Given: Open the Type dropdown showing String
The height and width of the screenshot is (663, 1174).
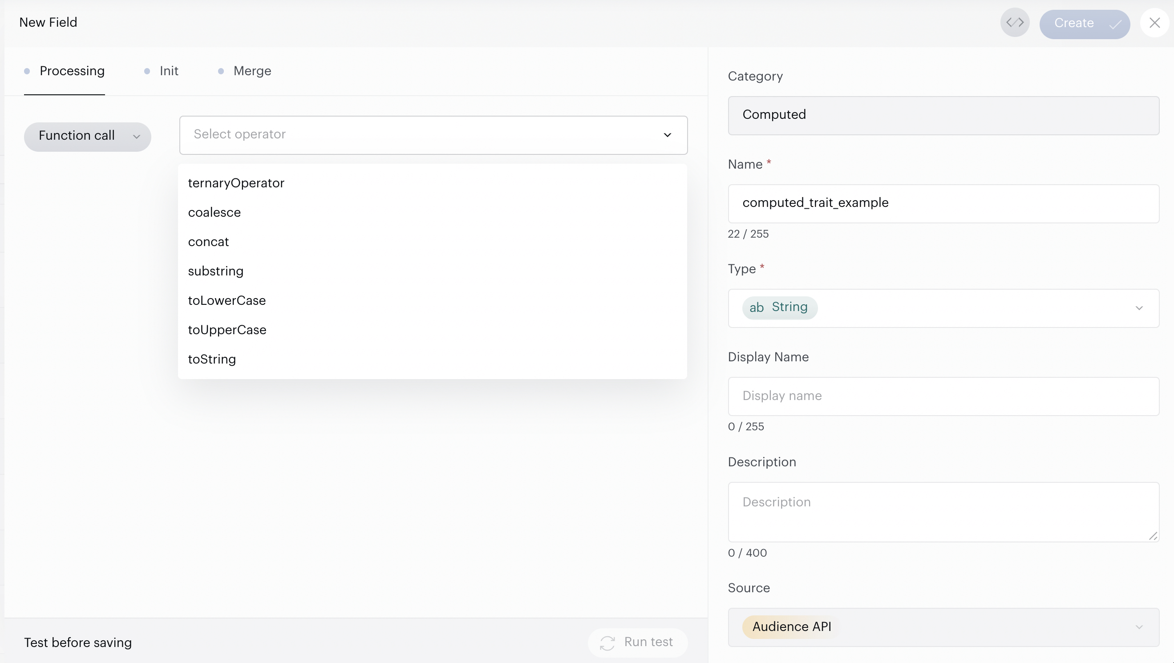Looking at the screenshot, I should (x=943, y=308).
